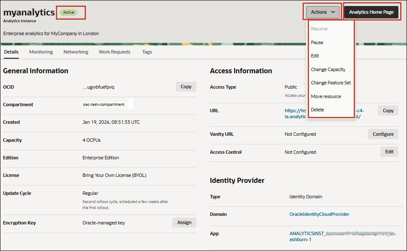Screen dimensions: 407x251
Task: Choose Edit in the Actions menu
Action: [x=315, y=56]
